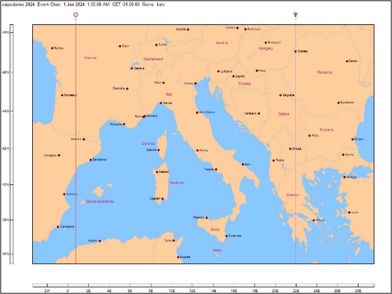Click the Belgrade city marker
This screenshot has height=294, width=392.
pyautogui.click(x=281, y=95)
